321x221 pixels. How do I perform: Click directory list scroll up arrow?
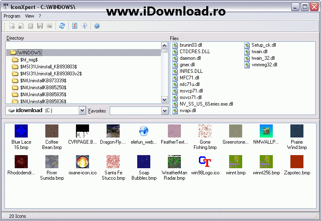[x=165, y=45]
